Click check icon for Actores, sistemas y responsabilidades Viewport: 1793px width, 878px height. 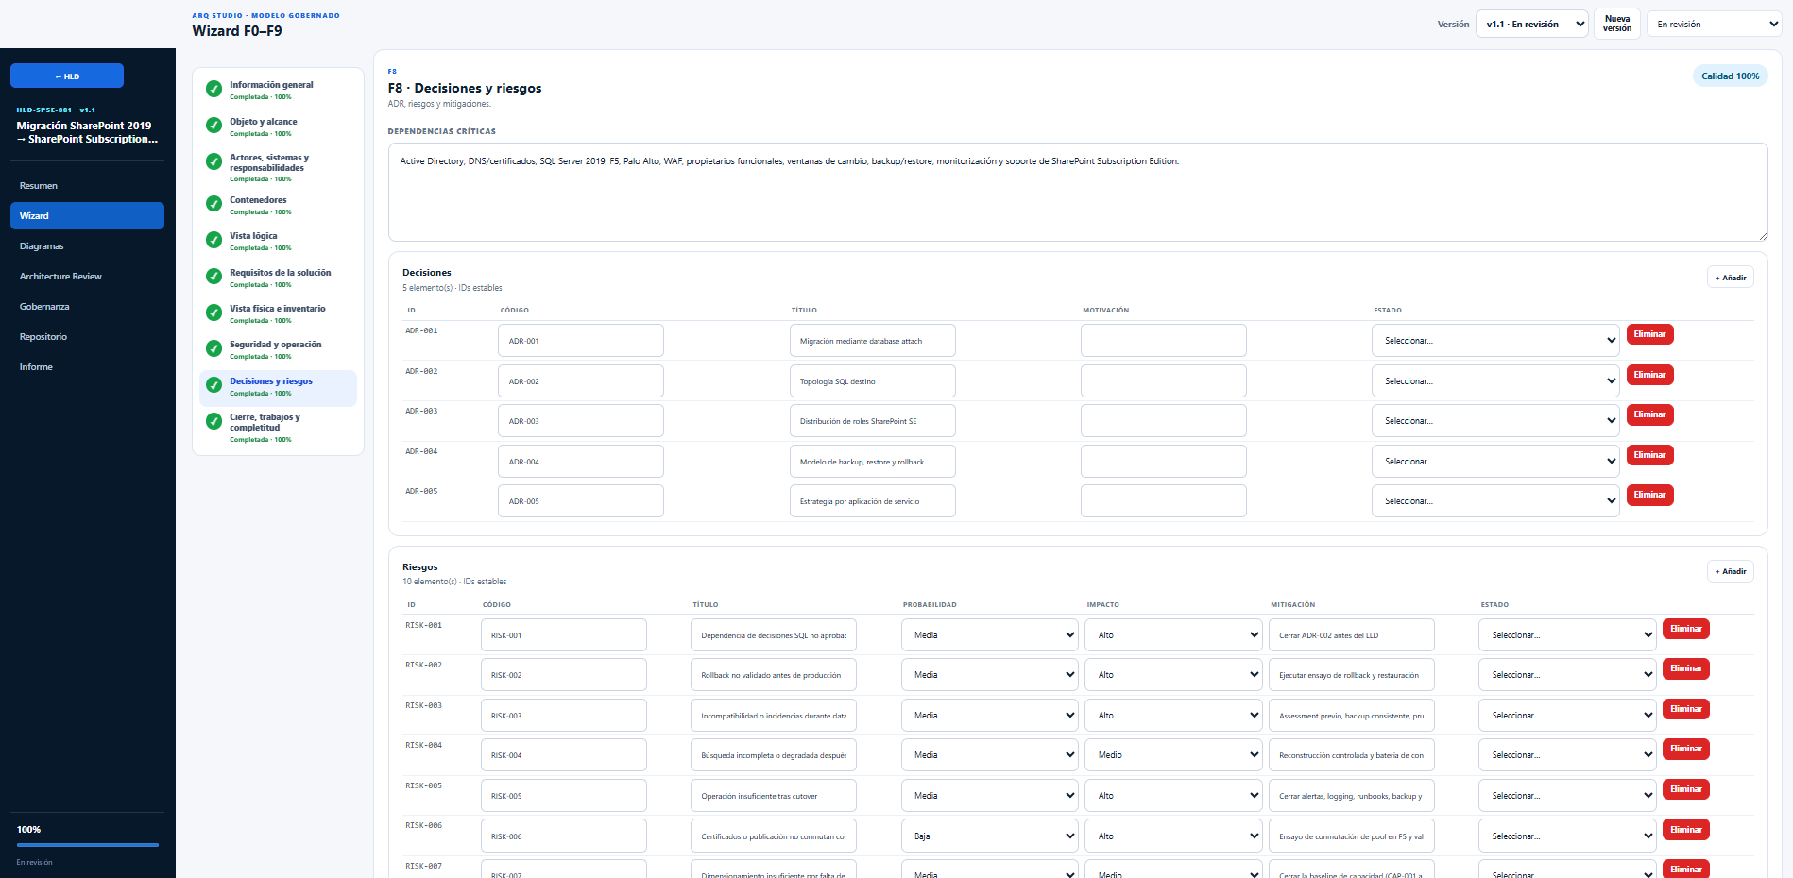point(214,161)
